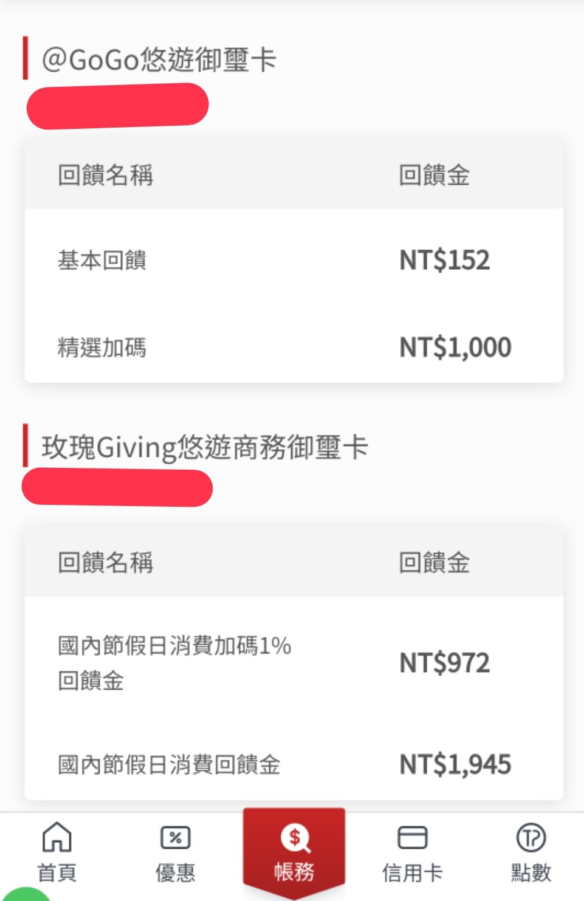Select 國內節假日消費回饋金 row
Image resolution: width=584 pixels, height=901 pixels.
169,764
